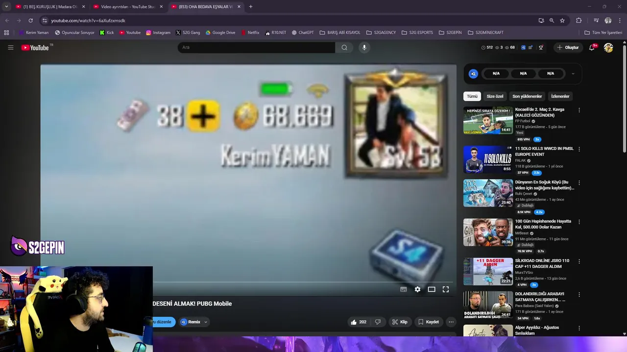Select the Size özel filter chip
The width and height of the screenshot is (627, 352).
tap(495, 96)
